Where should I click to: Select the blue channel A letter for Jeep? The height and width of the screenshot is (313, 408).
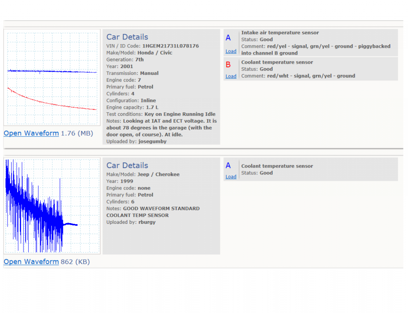[228, 166]
